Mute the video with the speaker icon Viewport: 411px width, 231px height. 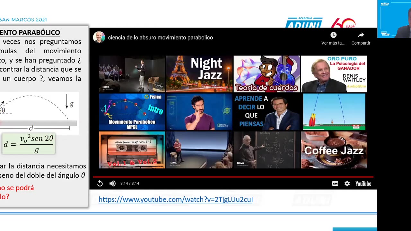pos(112,184)
